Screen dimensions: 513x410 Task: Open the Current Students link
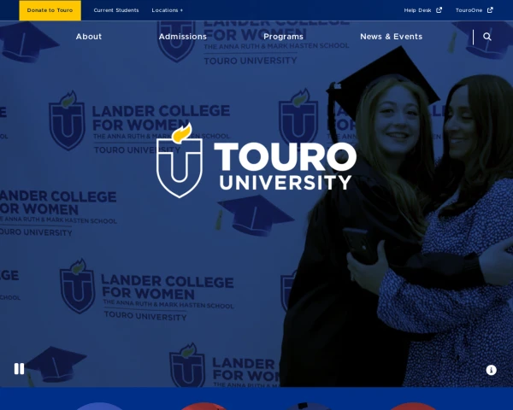tap(116, 10)
